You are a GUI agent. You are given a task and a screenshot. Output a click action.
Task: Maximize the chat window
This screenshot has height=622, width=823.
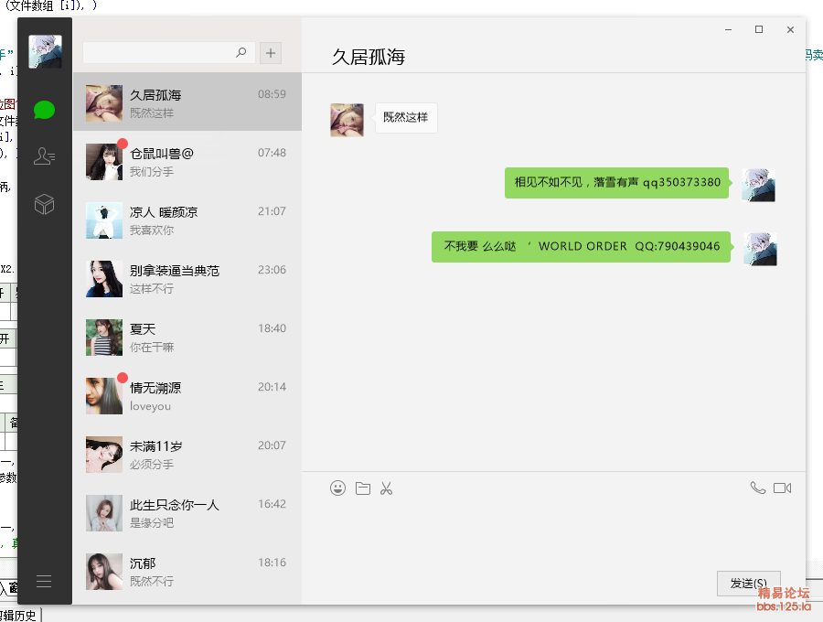pyautogui.click(x=759, y=29)
